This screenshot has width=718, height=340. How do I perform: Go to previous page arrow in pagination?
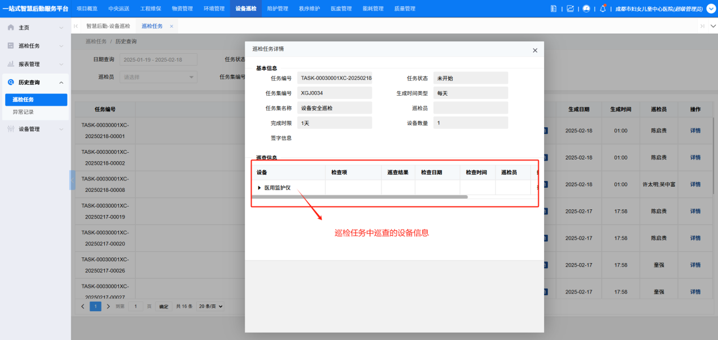(x=83, y=306)
